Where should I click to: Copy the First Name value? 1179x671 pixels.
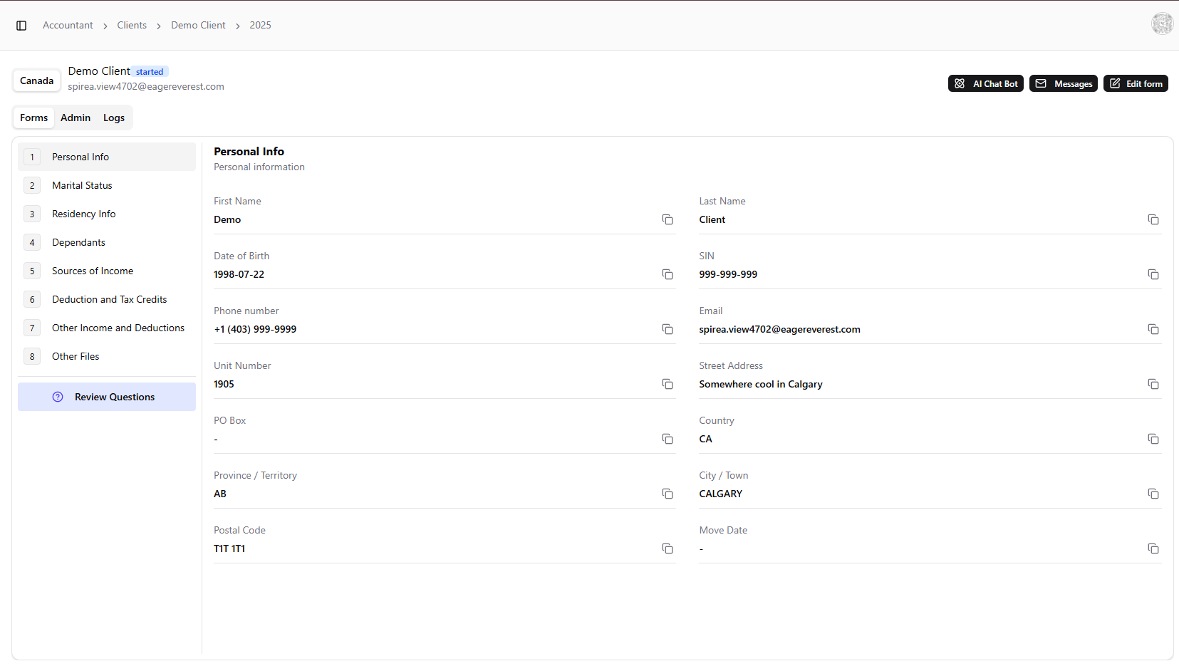coord(668,219)
